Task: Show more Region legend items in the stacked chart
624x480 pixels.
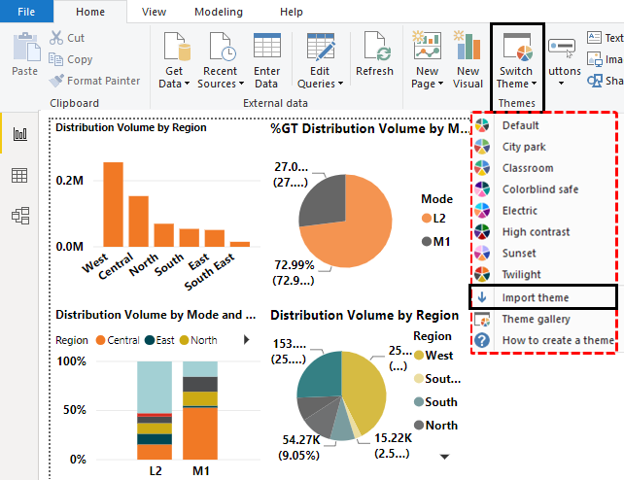Action: tap(246, 340)
